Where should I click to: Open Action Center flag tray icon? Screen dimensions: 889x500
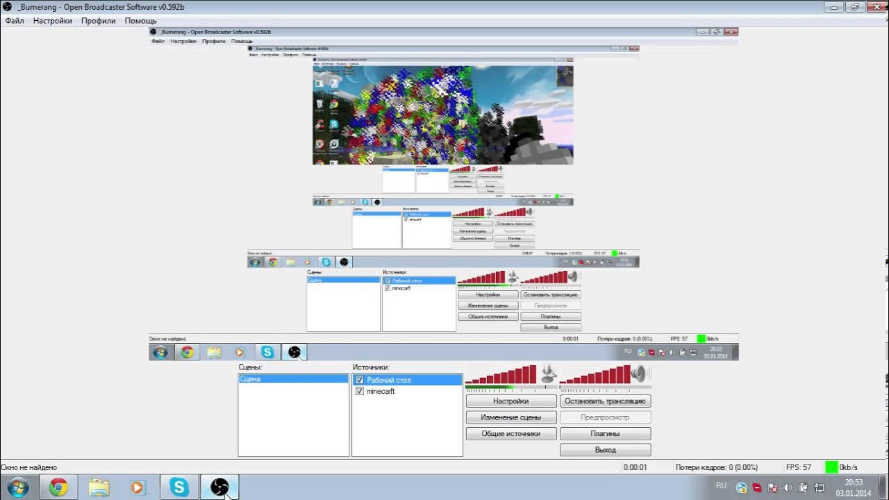coord(772,487)
